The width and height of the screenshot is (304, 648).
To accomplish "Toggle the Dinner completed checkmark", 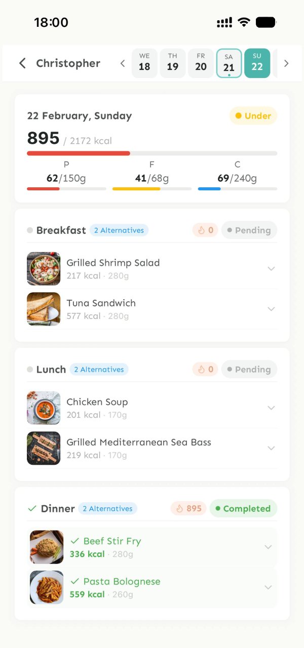I will click(32, 509).
